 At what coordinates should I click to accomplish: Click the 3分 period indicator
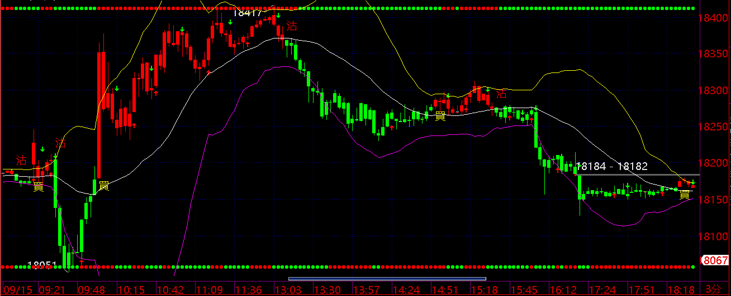click(714, 289)
